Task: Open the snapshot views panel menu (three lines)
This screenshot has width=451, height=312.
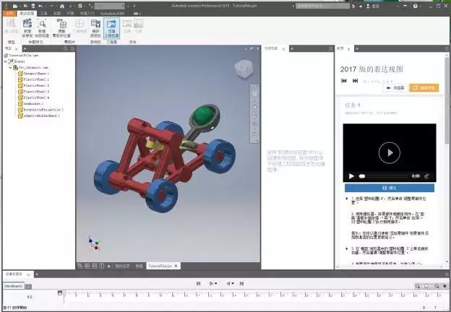Action: click(x=331, y=49)
